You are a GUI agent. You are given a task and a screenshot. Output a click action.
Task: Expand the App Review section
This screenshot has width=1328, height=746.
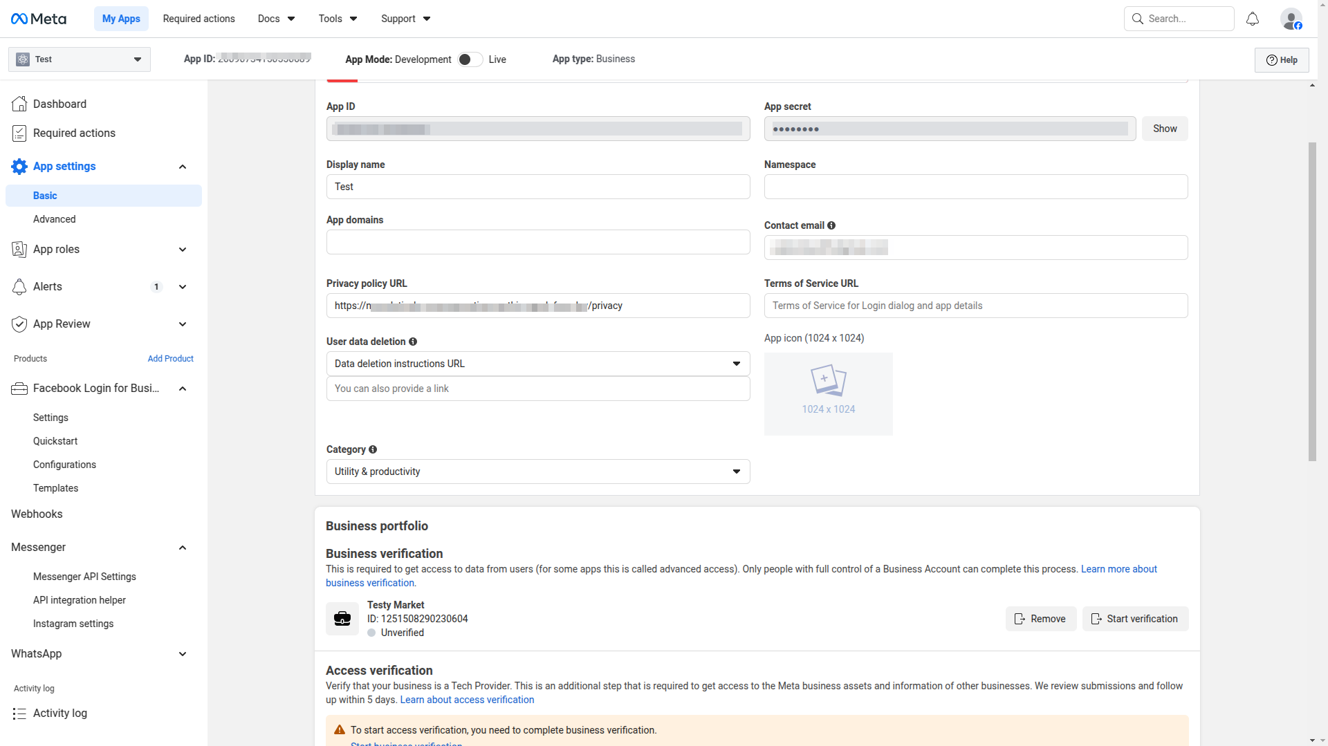point(183,324)
